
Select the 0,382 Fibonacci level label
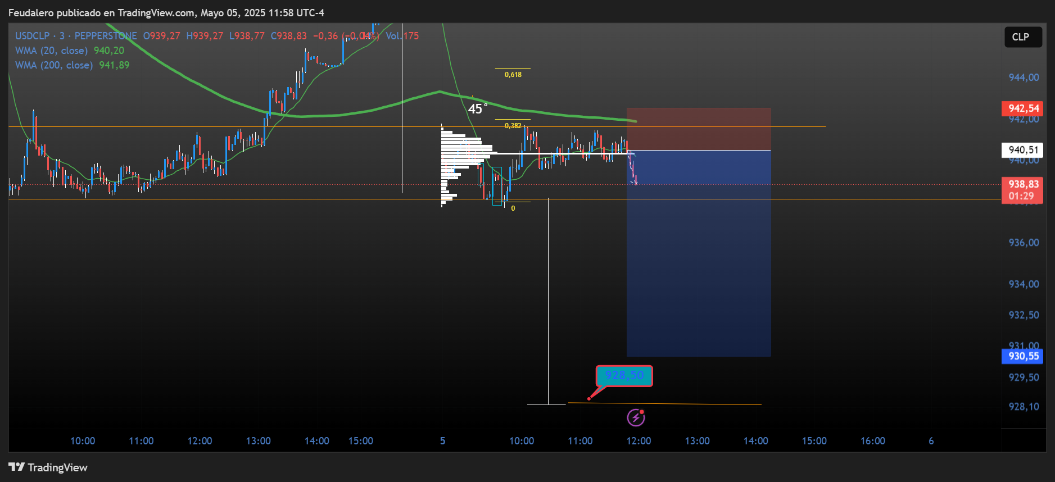tap(513, 126)
